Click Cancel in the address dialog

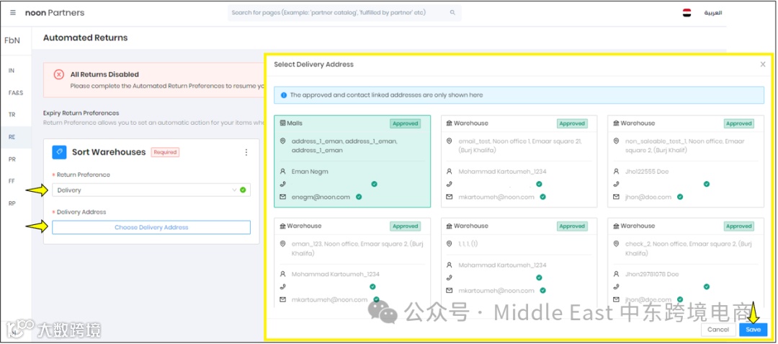tap(718, 330)
